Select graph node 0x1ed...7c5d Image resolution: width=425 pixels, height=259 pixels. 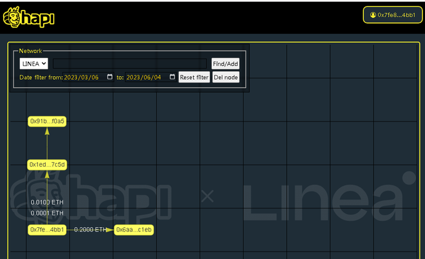[x=47, y=165]
